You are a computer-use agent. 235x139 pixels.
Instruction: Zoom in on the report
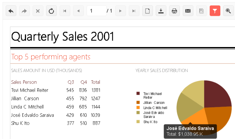tap(228, 11)
